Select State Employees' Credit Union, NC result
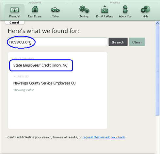Image resolution: width=160 pixels, height=154 pixels. tap(40, 65)
